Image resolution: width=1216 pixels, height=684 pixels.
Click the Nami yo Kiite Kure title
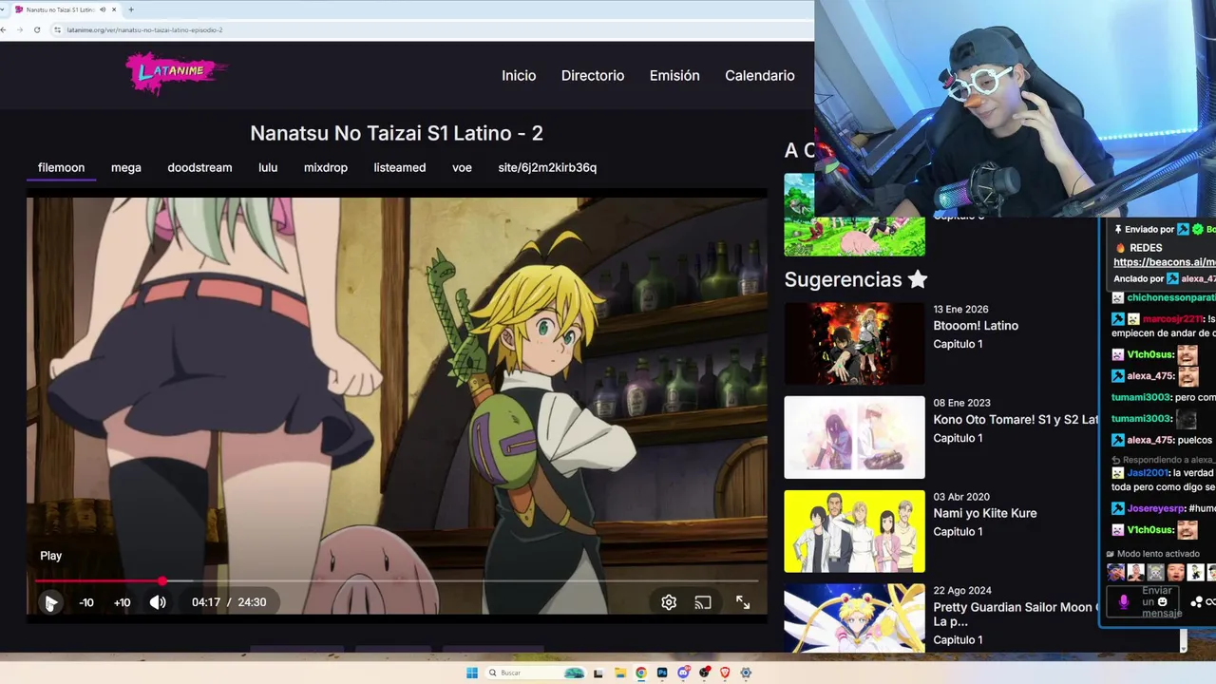pos(985,513)
